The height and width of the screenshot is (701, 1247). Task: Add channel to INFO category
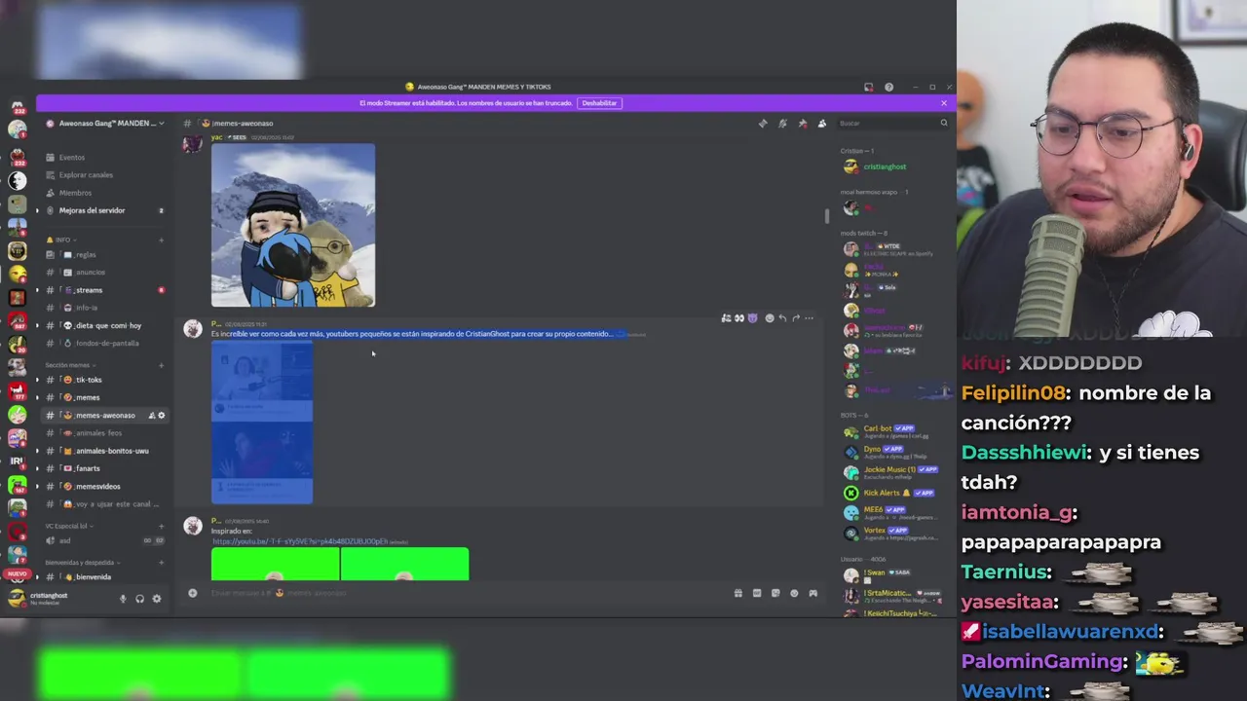(x=162, y=240)
